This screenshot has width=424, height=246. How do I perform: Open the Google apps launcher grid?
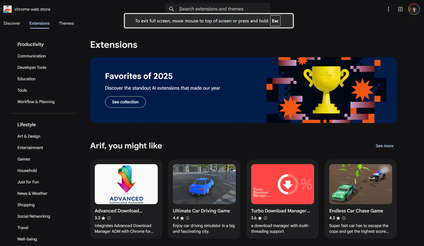400,9
